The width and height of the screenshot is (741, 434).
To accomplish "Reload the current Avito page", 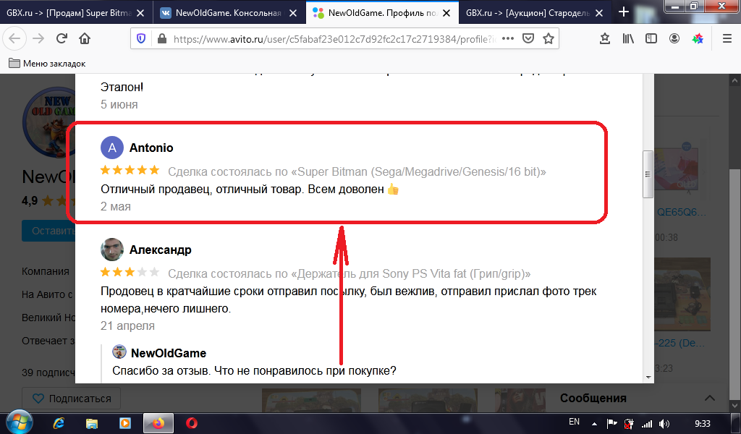I will point(62,38).
